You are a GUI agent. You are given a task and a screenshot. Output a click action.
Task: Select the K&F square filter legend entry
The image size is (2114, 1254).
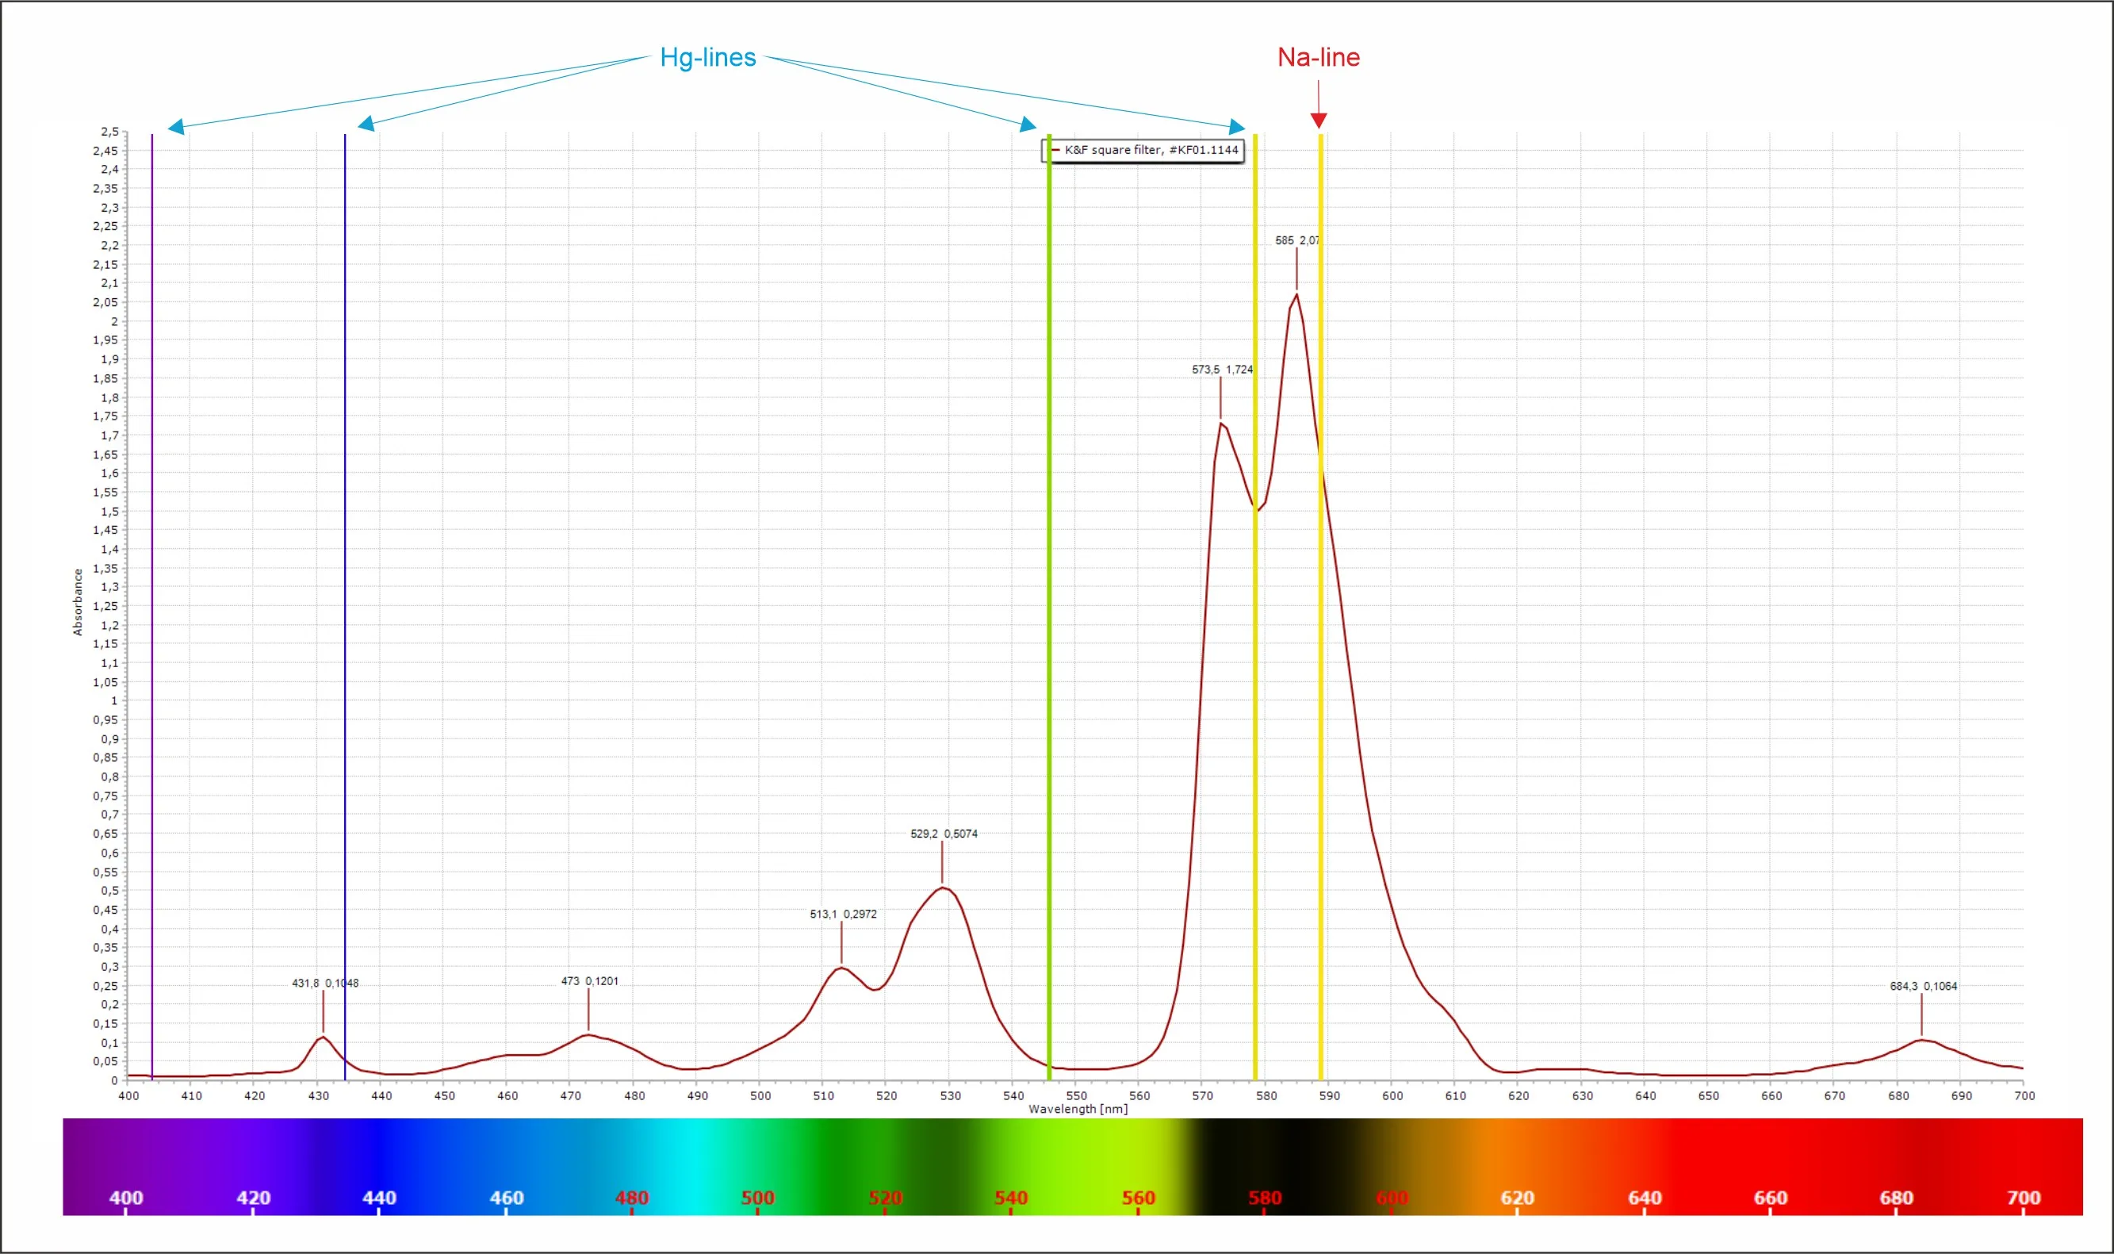(1151, 151)
